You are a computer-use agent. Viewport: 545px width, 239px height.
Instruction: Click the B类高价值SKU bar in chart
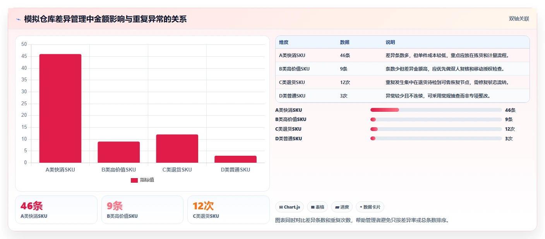(118, 152)
